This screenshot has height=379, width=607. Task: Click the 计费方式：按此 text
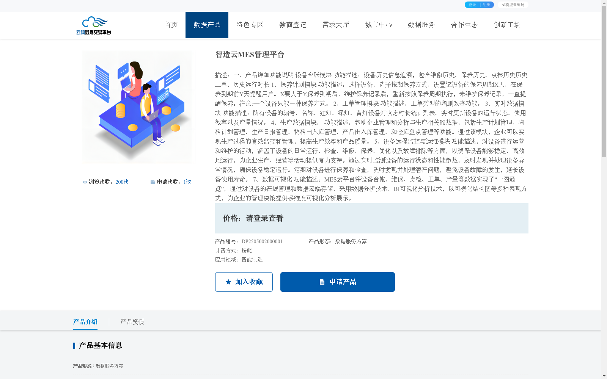(x=233, y=251)
